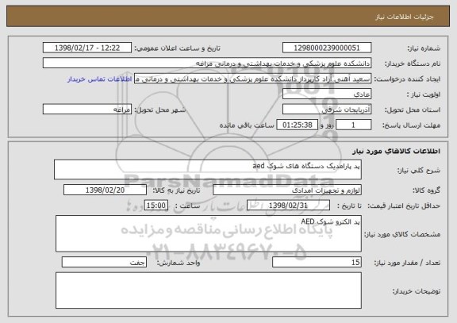The image size is (457, 323).
Task: Select the جزئیات اطلاعات نیاز header title
Action: [404, 17]
